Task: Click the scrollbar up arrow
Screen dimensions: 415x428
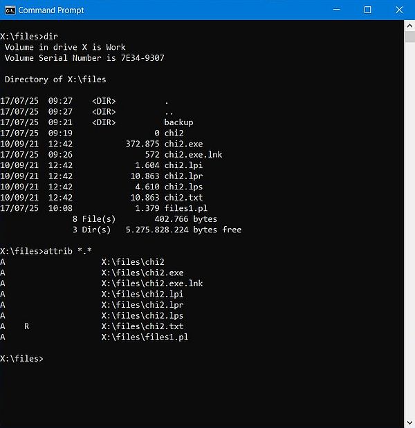Action: tap(409, 26)
